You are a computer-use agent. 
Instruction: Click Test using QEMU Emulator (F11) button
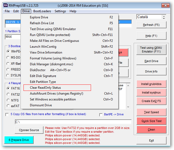coord(151,50)
